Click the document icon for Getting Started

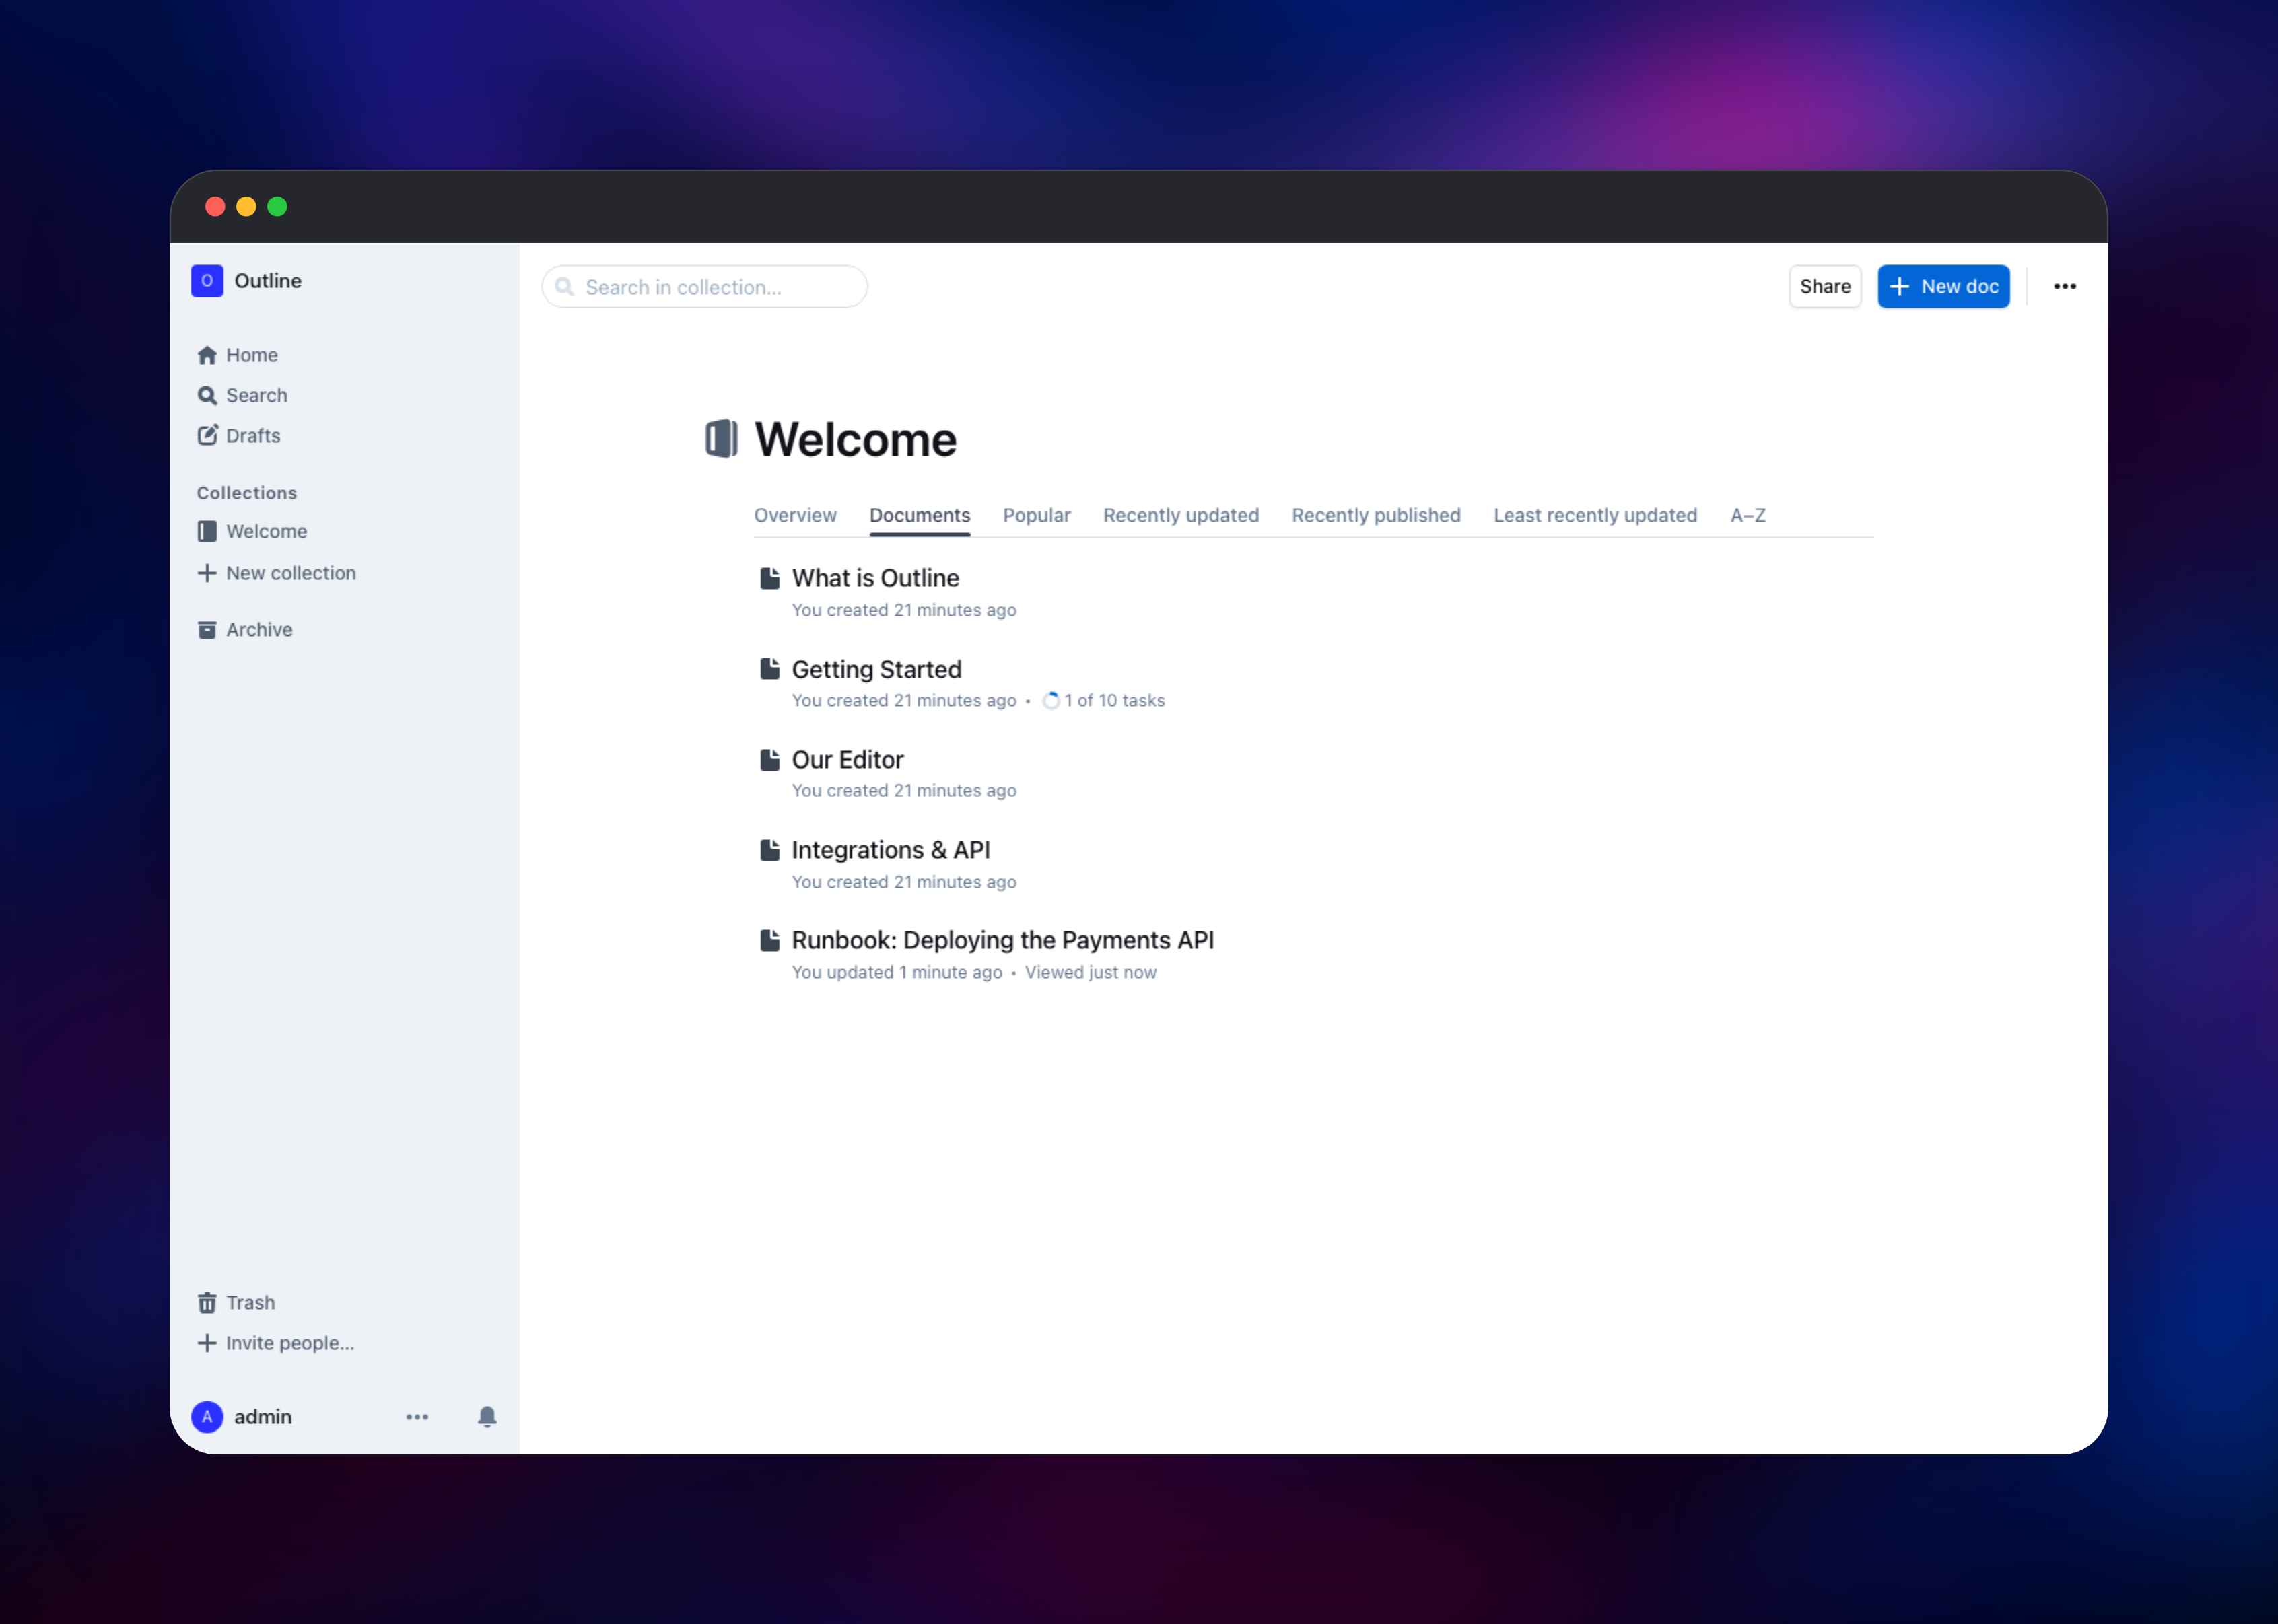point(770,669)
